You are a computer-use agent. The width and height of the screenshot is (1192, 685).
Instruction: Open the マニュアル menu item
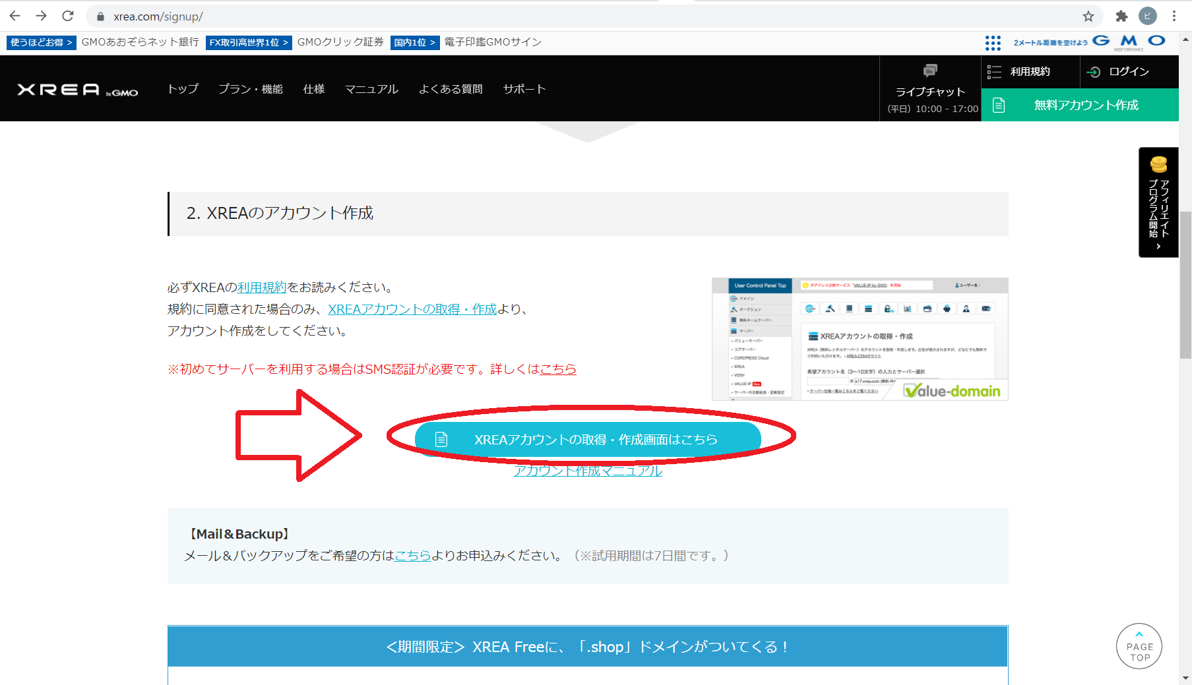[372, 89]
